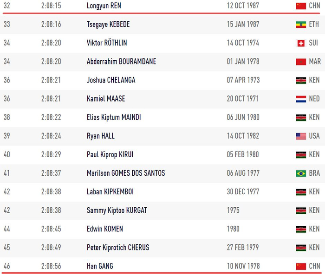Click the Brazil flag in the BRA row
325x274 pixels.
301,173
